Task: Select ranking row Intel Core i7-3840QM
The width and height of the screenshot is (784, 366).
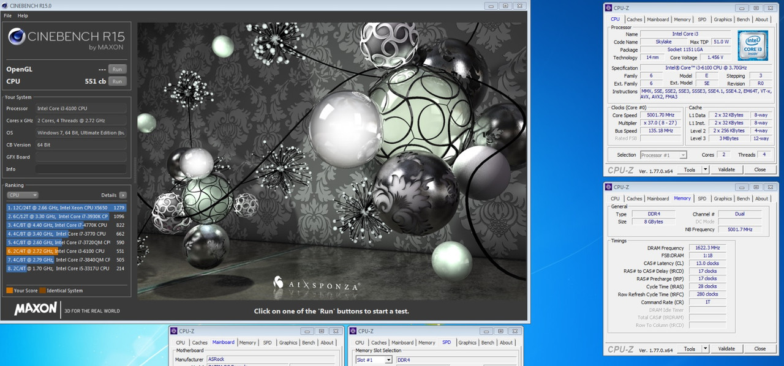Action: [66, 260]
